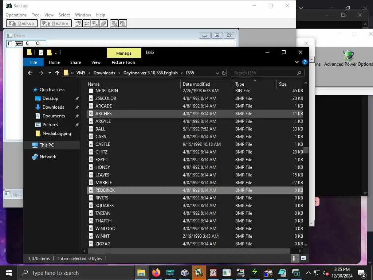Open Documents in the navigation pane
Image resolution: width=373 pixels, height=280 pixels.
[54, 116]
